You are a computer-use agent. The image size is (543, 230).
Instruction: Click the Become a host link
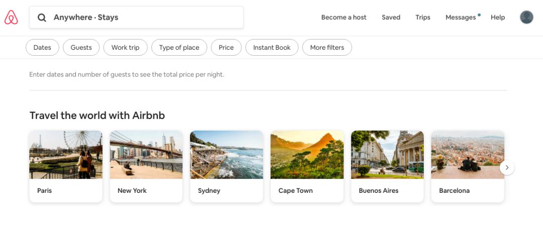pyautogui.click(x=343, y=17)
